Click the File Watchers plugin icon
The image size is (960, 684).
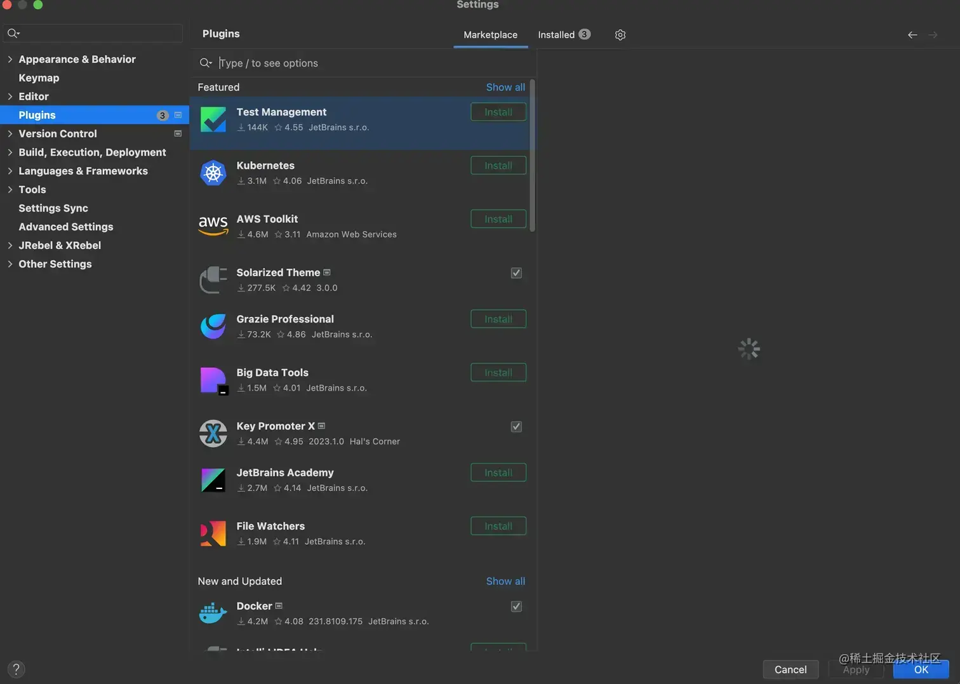click(213, 533)
